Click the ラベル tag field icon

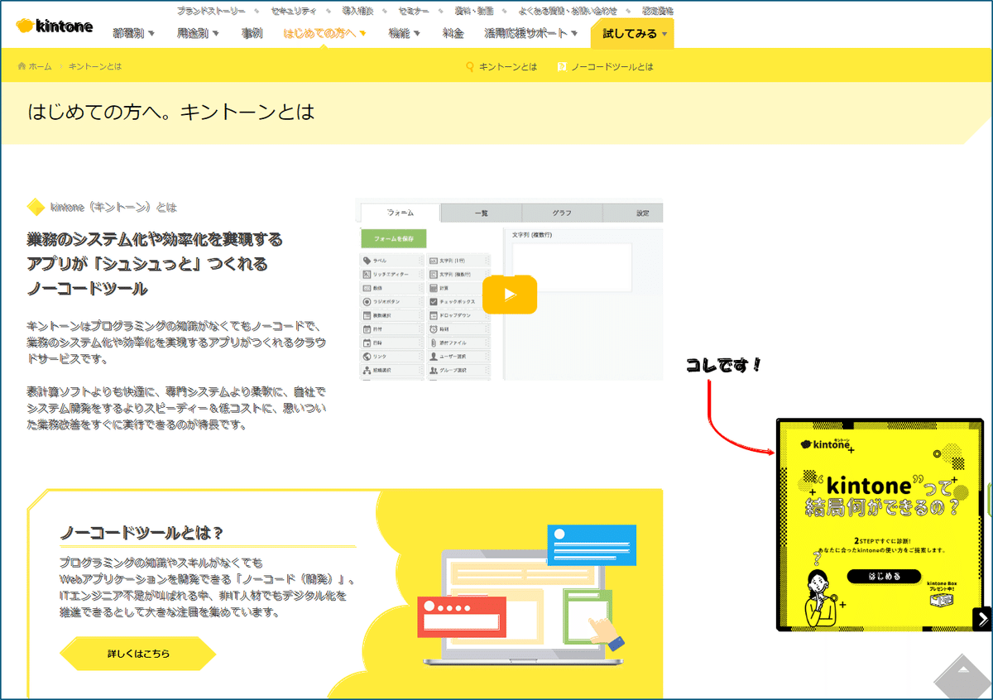coord(367,261)
